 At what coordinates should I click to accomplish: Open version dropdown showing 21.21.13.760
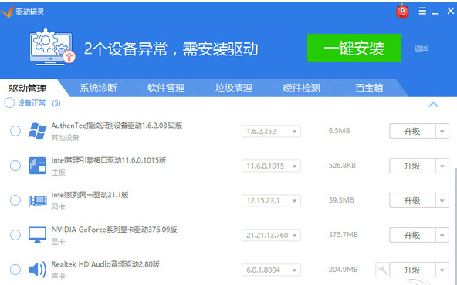[x=271, y=235]
